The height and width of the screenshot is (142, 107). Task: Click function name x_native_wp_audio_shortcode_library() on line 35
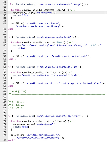(x=44, y=10)
